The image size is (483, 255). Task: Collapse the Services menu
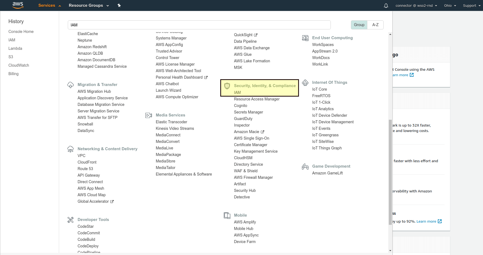[x=50, y=5]
